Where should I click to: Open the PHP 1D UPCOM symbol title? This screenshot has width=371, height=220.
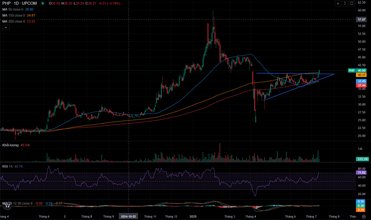(20, 3)
